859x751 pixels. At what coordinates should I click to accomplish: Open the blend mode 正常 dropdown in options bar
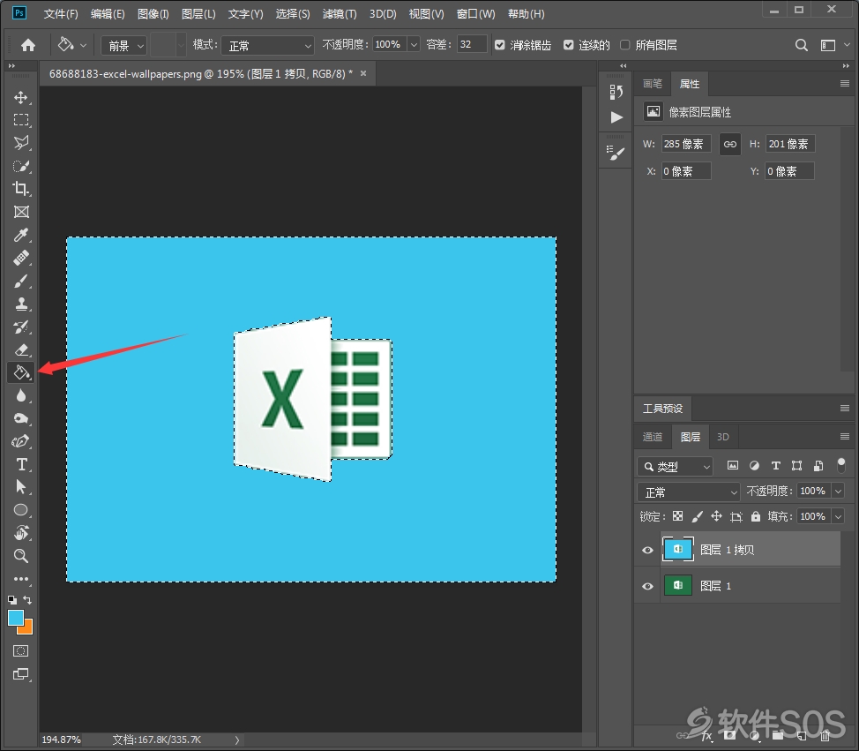pyautogui.click(x=267, y=46)
